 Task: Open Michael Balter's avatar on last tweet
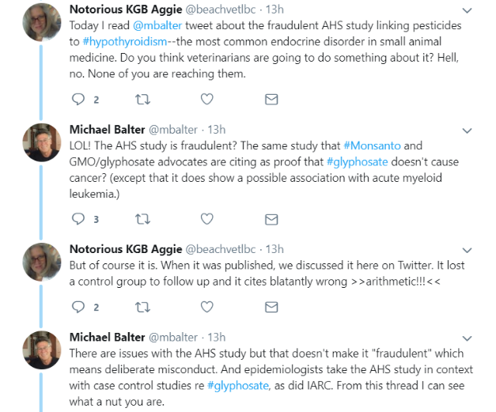[41, 350]
